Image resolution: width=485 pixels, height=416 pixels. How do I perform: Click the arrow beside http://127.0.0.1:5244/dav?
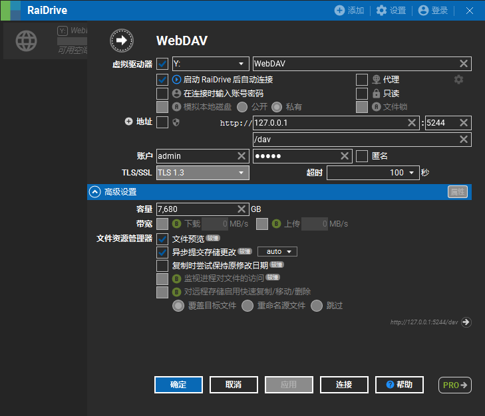466,322
